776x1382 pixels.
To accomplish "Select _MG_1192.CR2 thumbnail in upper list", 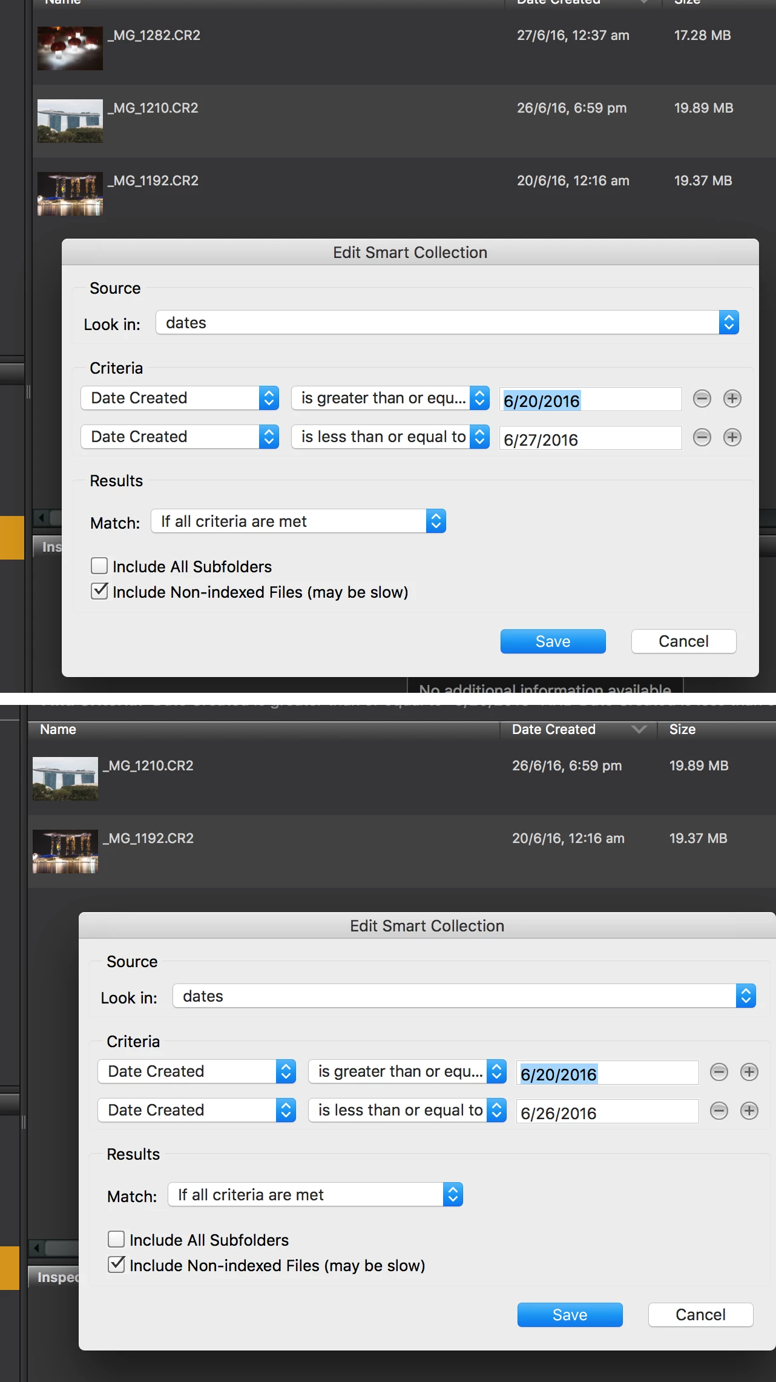I will pos(70,194).
